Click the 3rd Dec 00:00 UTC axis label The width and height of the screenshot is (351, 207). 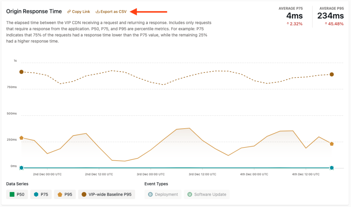pyautogui.click(x=151, y=174)
